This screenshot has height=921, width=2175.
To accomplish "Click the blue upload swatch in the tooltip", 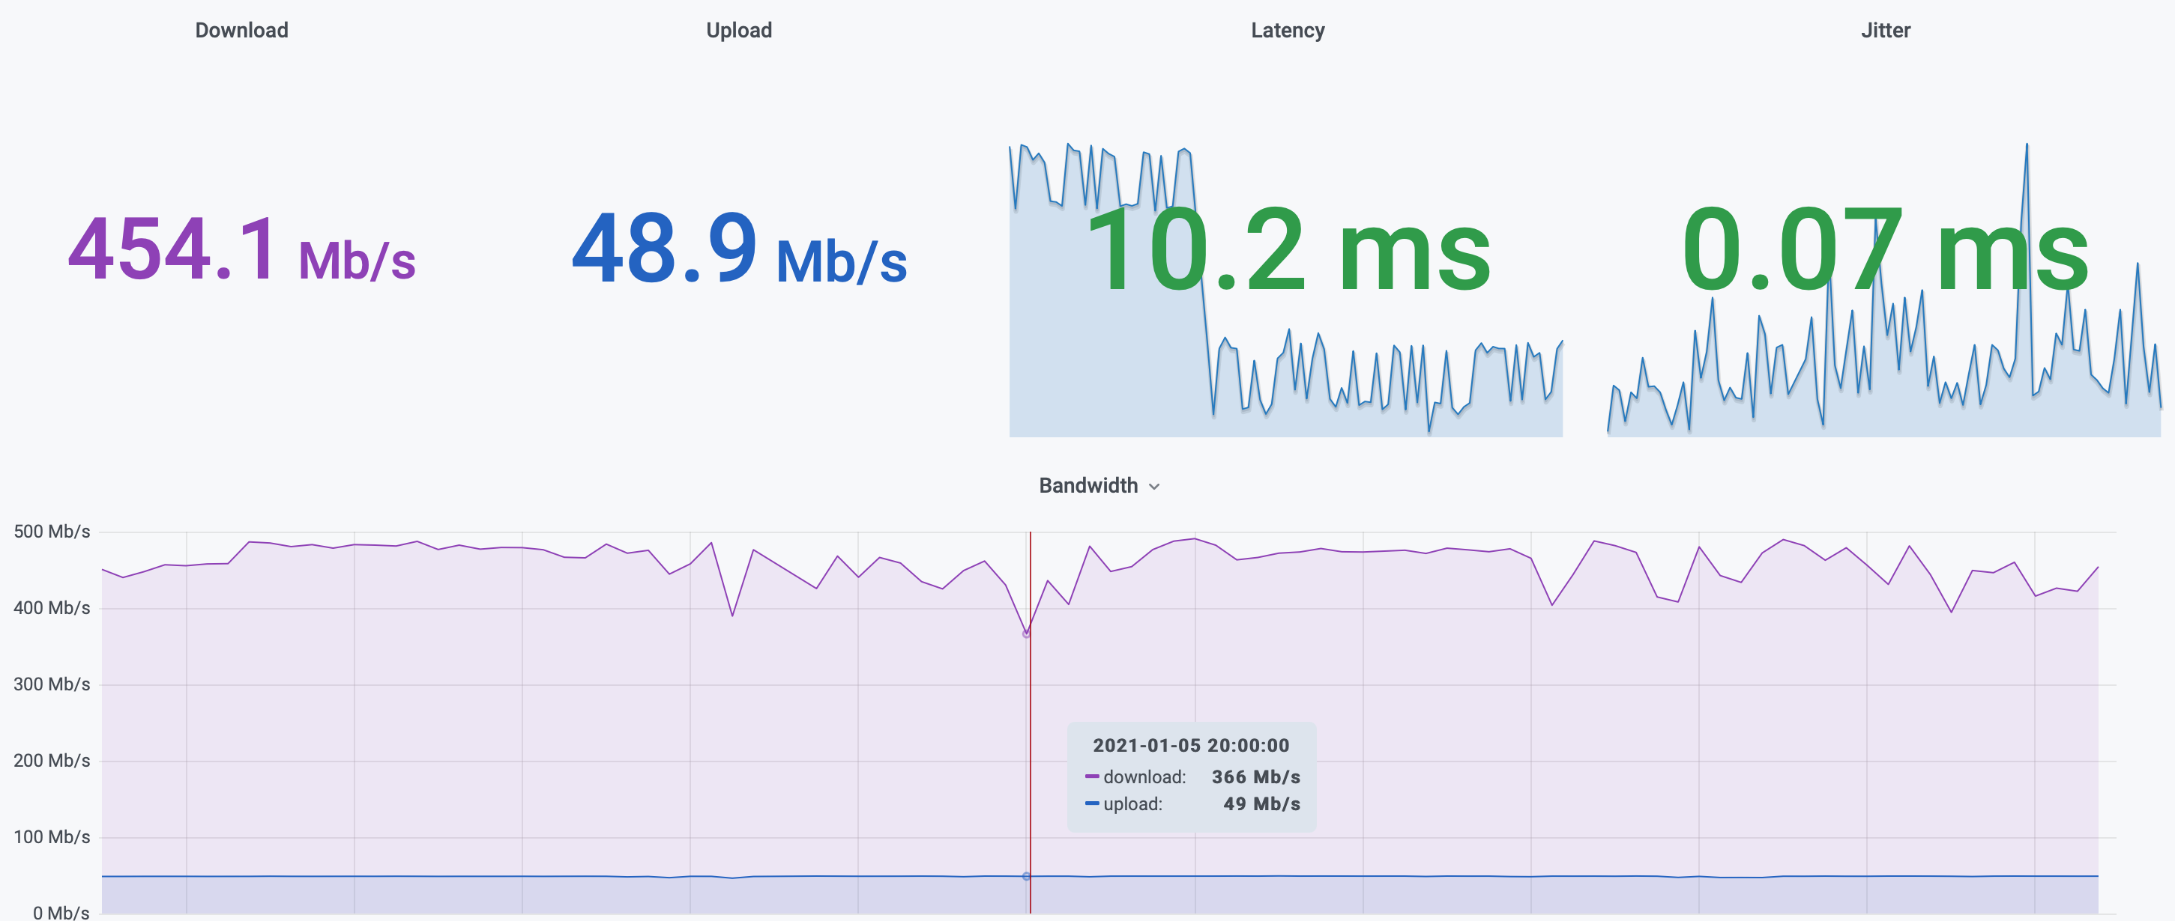I will tap(1092, 803).
